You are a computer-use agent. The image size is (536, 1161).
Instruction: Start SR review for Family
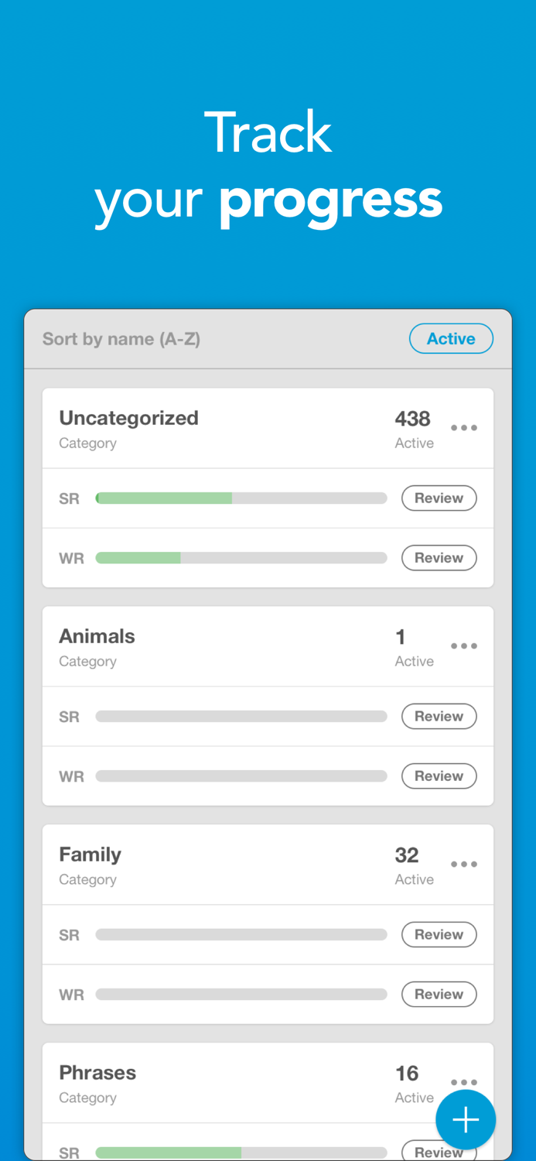439,934
